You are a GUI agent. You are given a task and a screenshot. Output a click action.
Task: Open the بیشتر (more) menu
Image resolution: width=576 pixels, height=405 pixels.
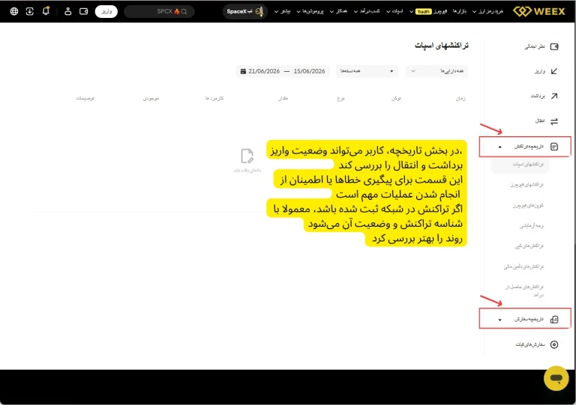tap(282, 11)
